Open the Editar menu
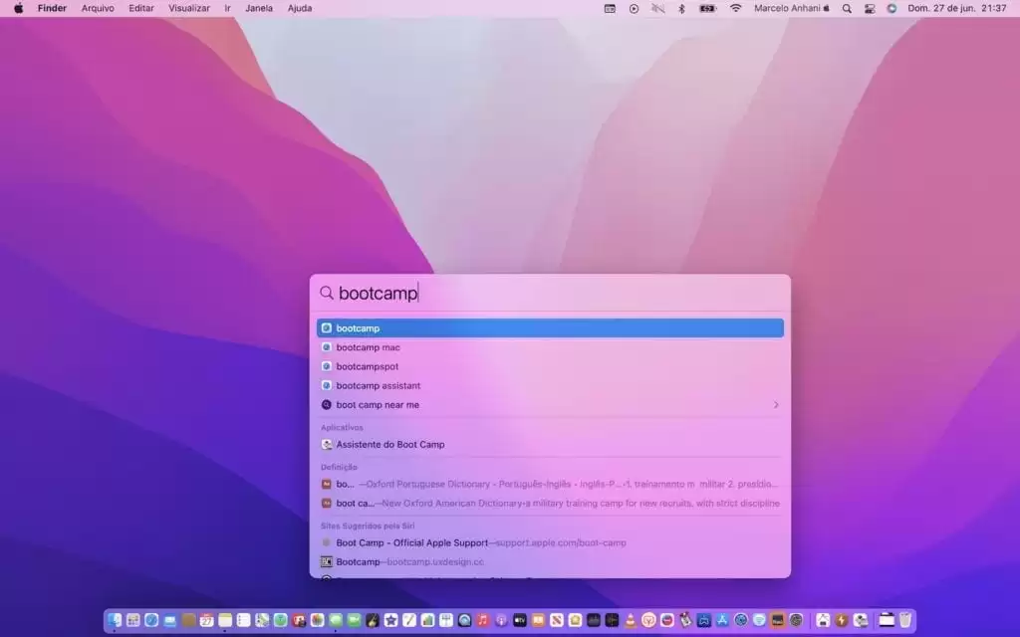Screen dimensions: 1020x637 [x=141, y=8]
